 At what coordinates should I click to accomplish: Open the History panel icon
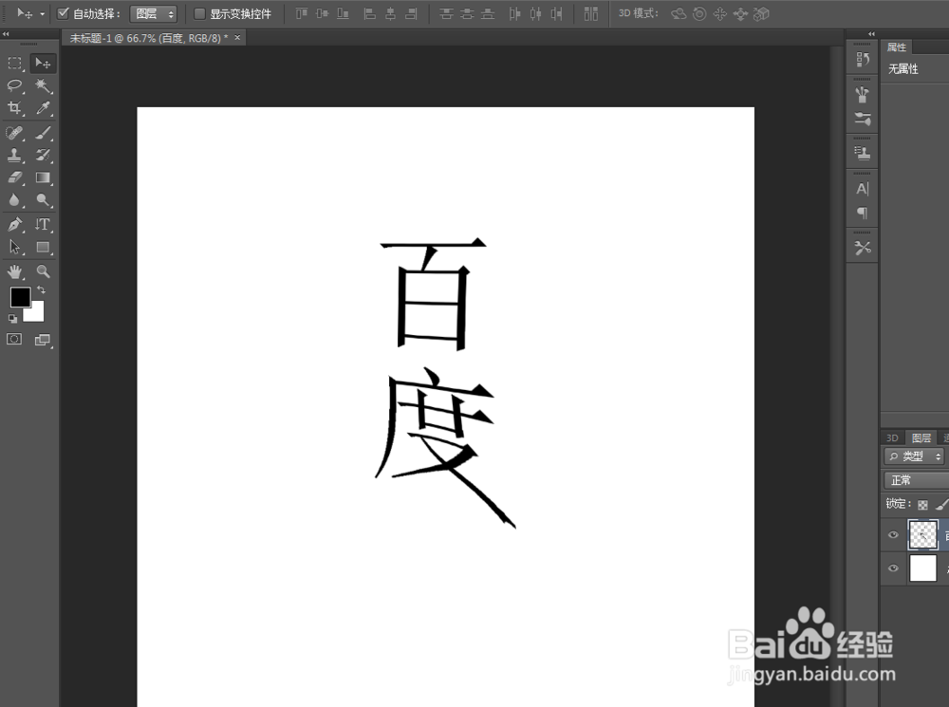coord(863,60)
